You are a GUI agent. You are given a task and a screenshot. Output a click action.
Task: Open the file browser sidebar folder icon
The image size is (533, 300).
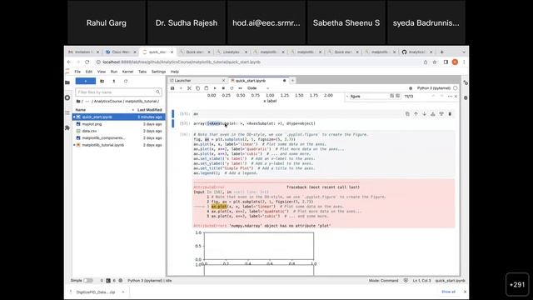click(67, 82)
